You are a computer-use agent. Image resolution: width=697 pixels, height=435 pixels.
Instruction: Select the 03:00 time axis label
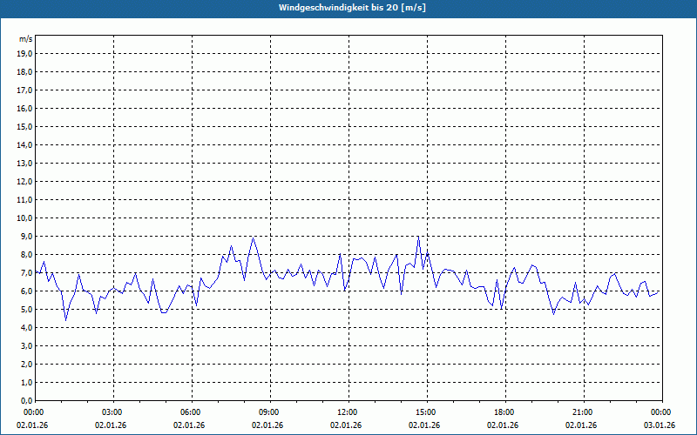click(112, 412)
